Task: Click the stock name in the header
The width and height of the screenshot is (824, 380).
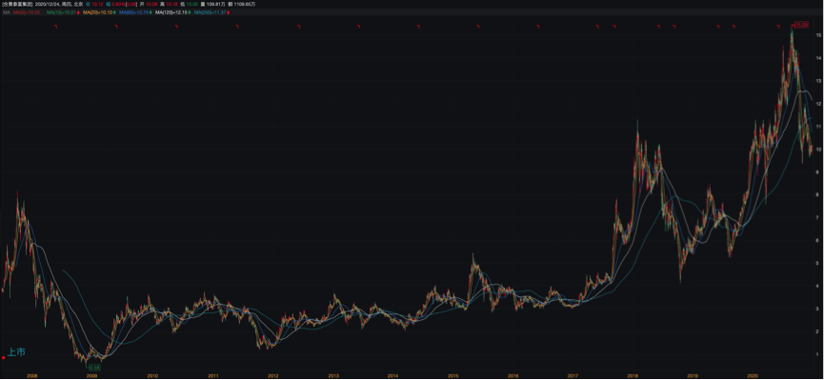Action: point(17,4)
